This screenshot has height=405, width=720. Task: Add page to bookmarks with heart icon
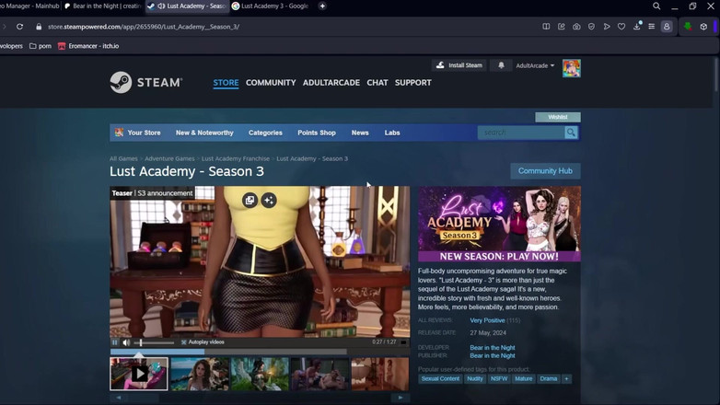(621, 27)
